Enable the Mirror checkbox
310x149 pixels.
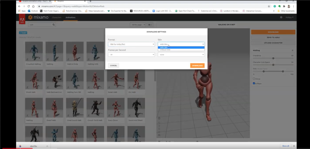[x=254, y=79]
